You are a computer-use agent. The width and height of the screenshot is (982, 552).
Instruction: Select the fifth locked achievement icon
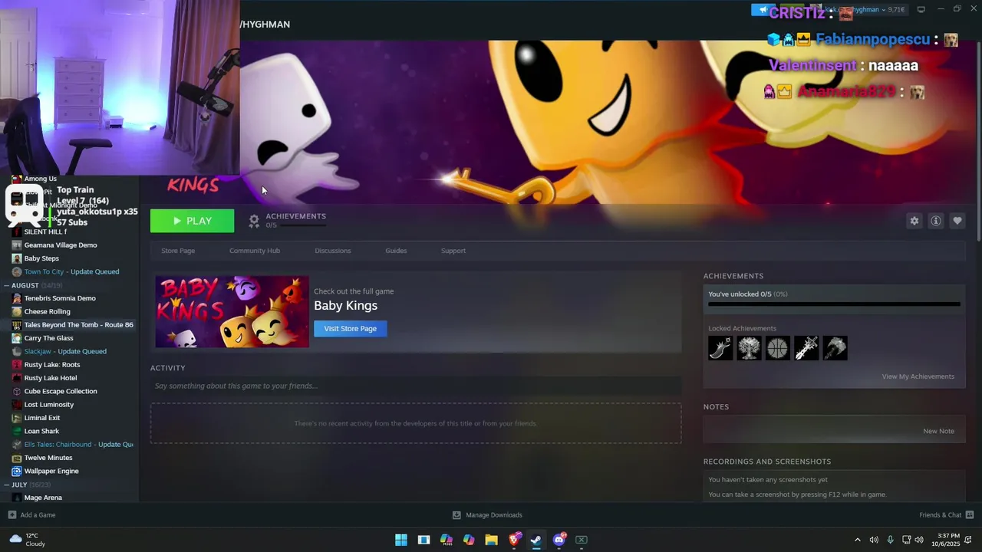[x=835, y=348]
